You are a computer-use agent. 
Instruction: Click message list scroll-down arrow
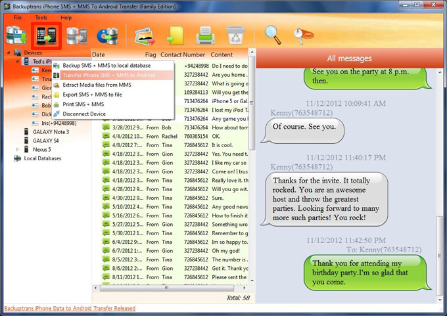[252, 281]
